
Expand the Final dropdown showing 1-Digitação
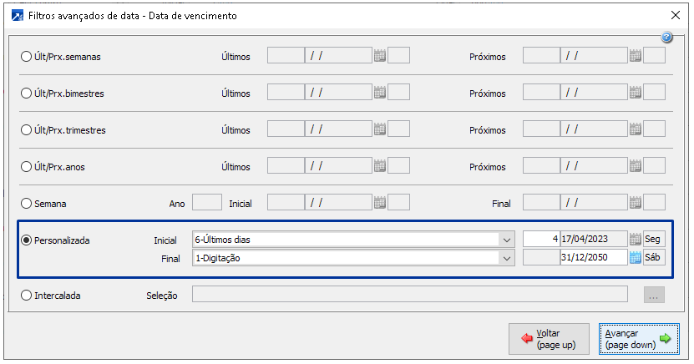tap(506, 259)
